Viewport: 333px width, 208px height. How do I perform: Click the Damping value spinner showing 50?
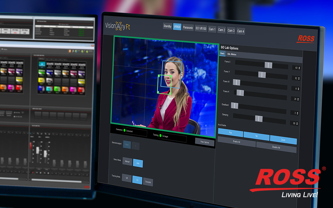[x=294, y=123]
